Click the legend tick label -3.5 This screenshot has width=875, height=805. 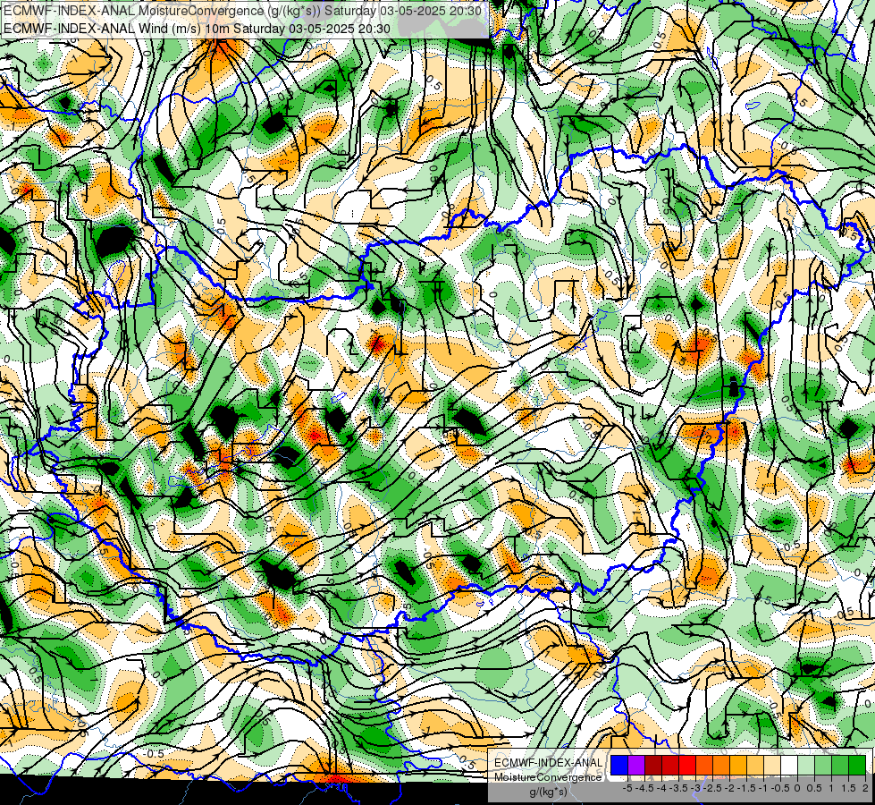pyautogui.click(x=678, y=788)
